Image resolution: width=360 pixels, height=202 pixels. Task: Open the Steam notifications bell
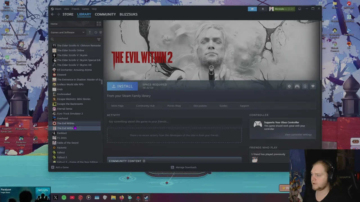click(263, 9)
